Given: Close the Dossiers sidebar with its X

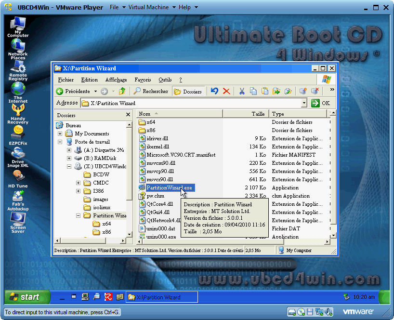Looking at the screenshot, I should click(x=128, y=115).
